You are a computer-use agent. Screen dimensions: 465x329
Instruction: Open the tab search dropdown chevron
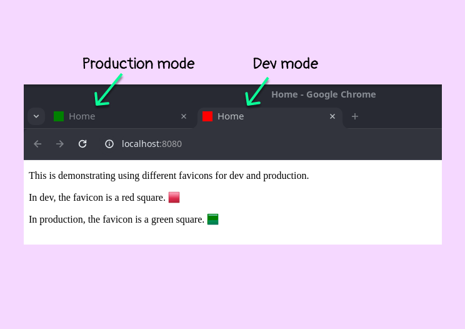tap(36, 116)
